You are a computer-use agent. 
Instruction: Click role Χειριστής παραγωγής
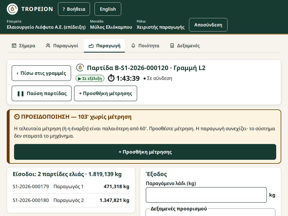(x=161, y=27)
